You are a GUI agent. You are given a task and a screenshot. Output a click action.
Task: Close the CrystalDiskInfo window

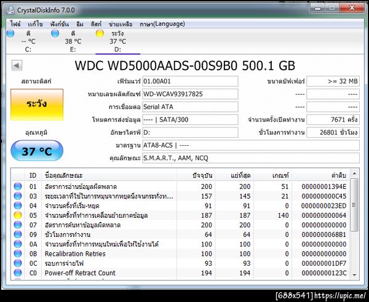click(x=352, y=8)
